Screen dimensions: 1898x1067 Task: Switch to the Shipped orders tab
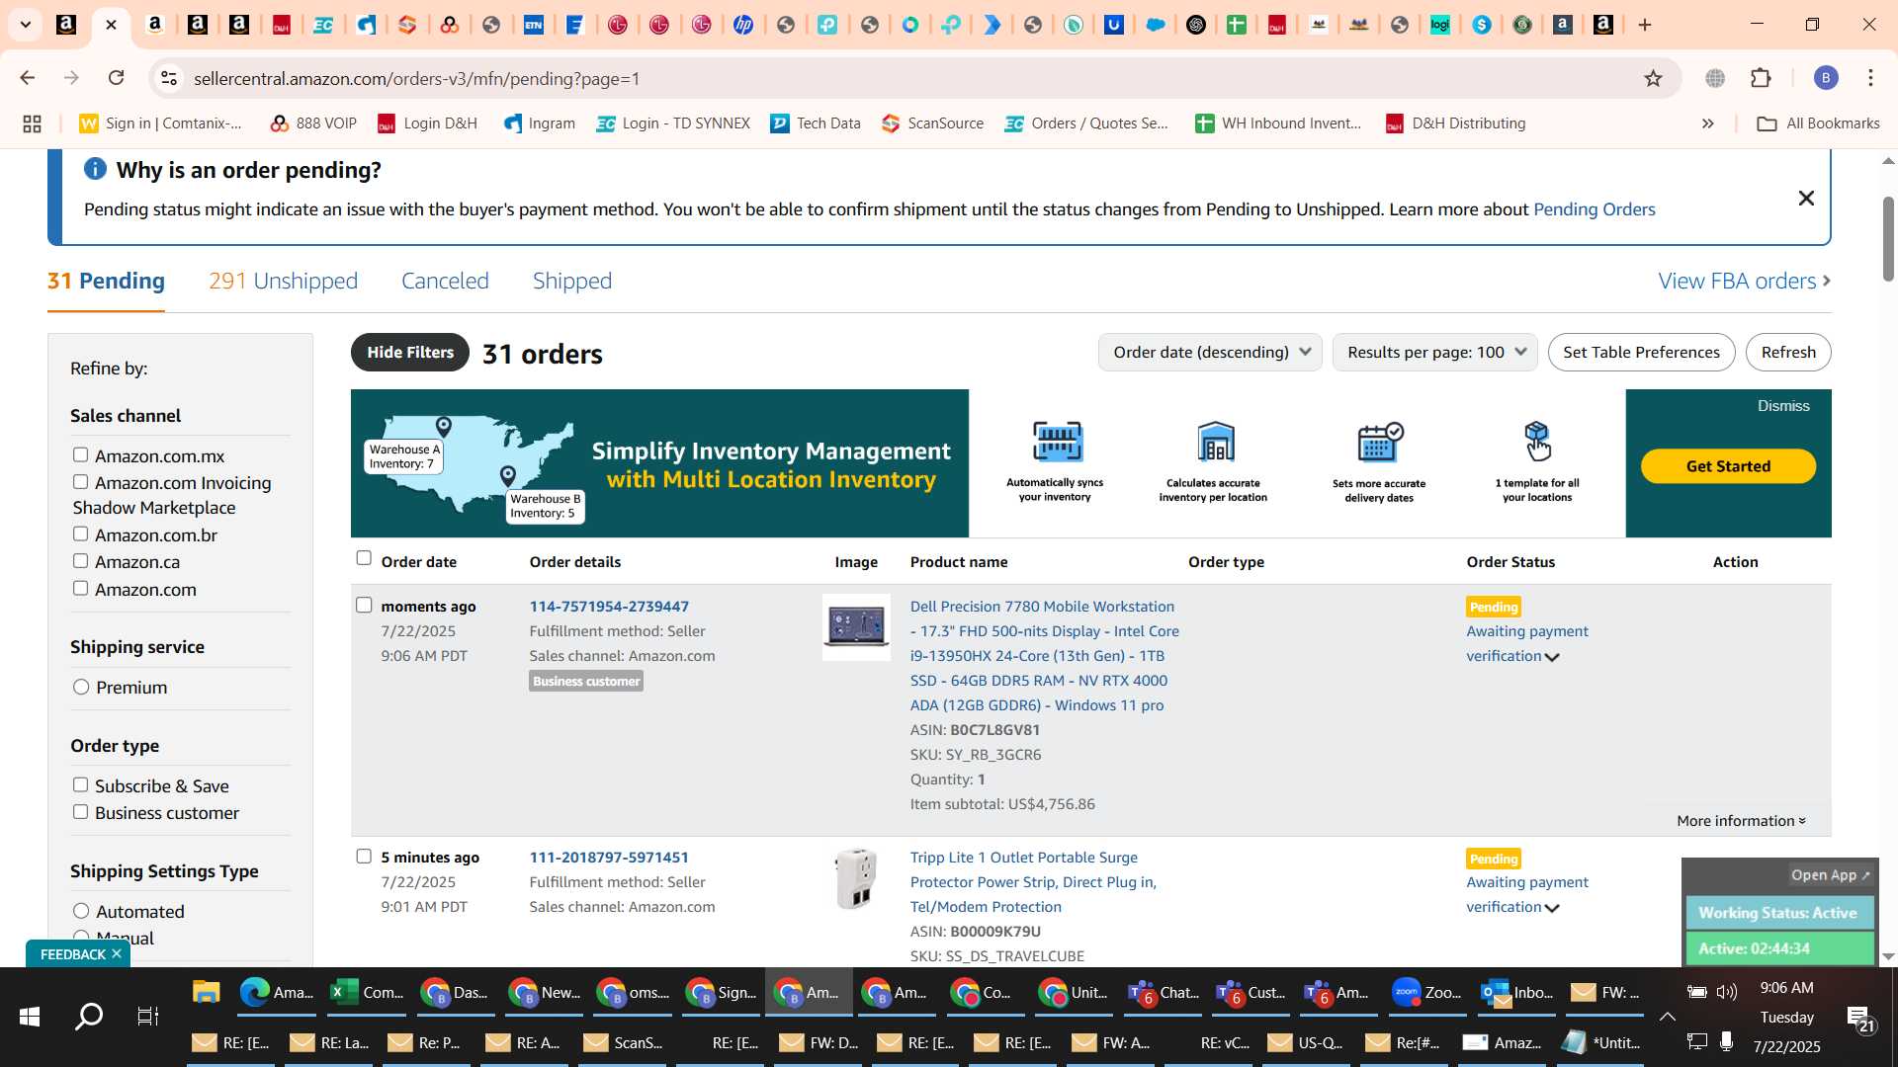tap(572, 281)
